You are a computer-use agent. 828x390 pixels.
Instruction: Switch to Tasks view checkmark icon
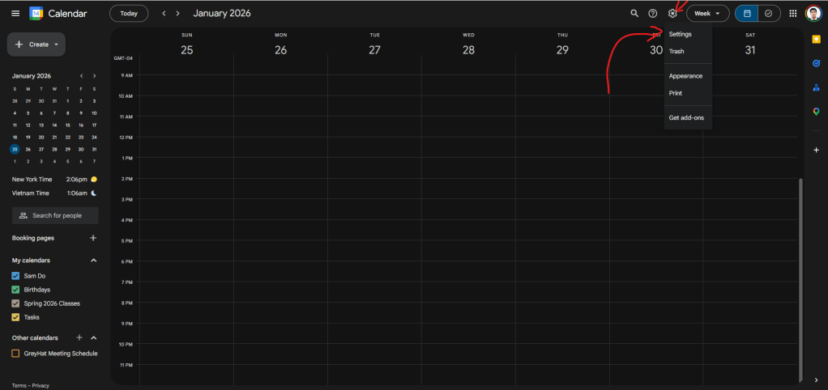(769, 14)
